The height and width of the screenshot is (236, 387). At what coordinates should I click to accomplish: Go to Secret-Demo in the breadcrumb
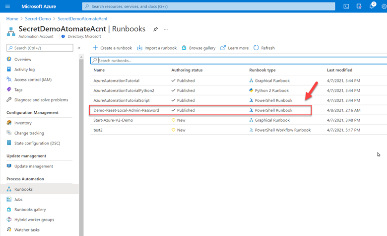38,18
